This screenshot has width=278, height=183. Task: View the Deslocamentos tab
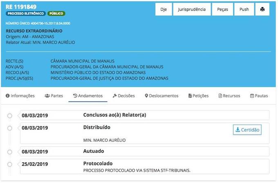click(161, 96)
